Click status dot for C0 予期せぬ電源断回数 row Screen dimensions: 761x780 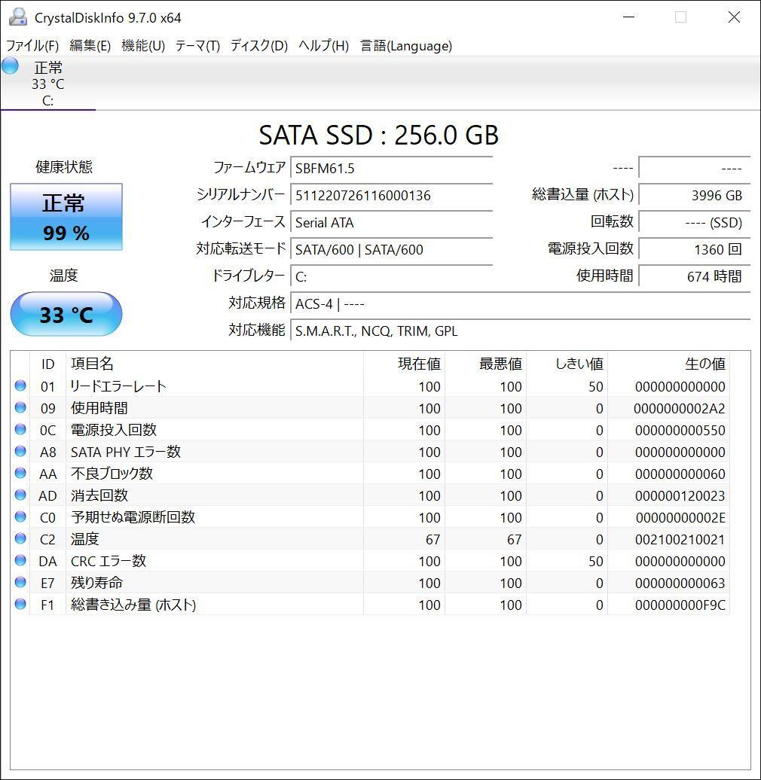20,516
